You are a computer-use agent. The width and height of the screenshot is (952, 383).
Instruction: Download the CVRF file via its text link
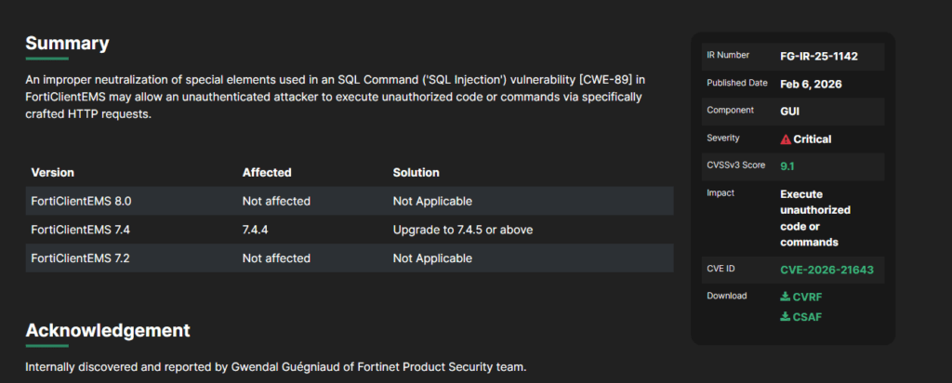coord(807,297)
